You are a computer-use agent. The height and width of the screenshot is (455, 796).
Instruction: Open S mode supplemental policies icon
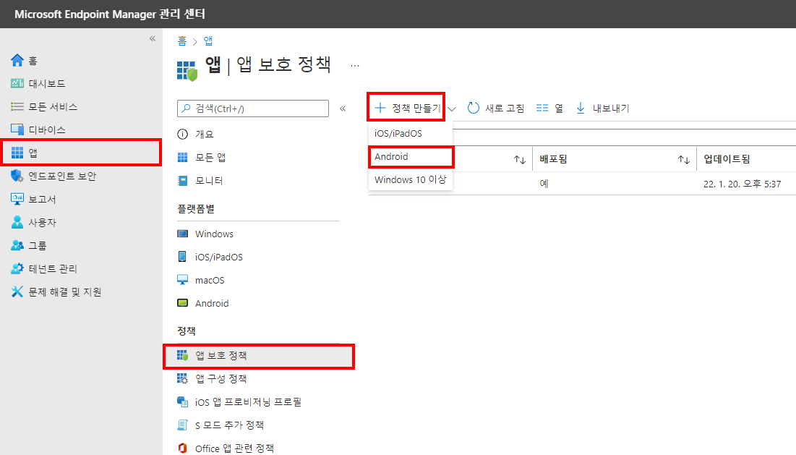182,425
